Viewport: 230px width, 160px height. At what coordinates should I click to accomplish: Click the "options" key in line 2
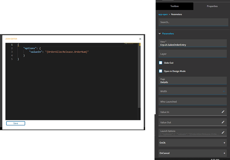click(30, 48)
